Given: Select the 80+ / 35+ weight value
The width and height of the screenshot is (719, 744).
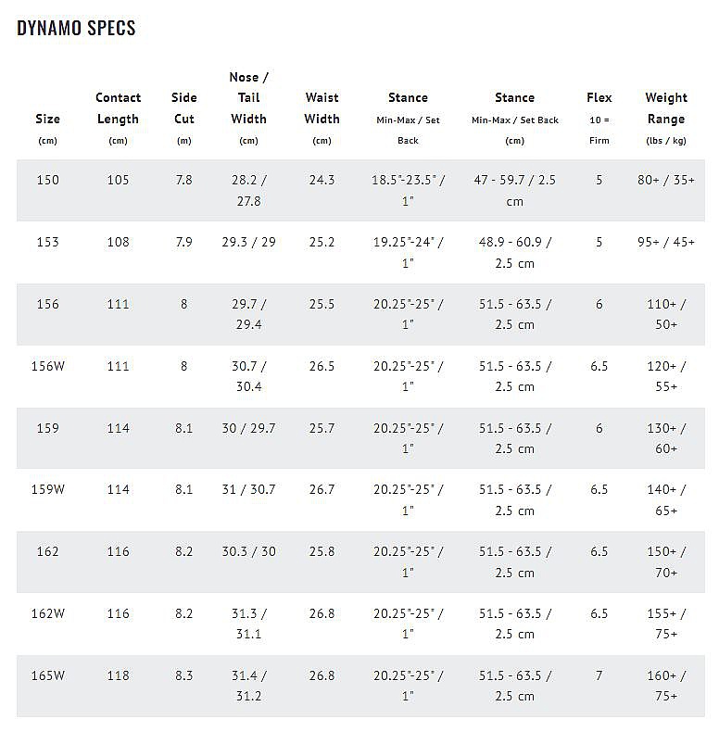Looking at the screenshot, I should click(x=666, y=180).
